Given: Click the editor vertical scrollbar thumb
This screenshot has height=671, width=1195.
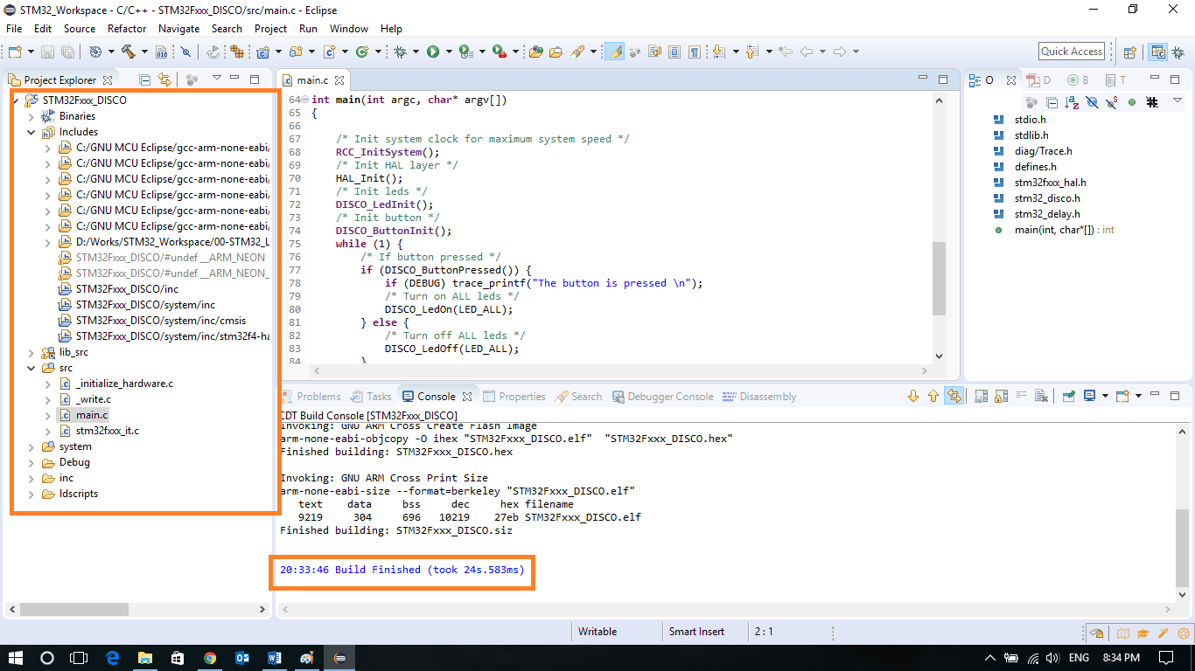Looking at the screenshot, I should (940, 279).
